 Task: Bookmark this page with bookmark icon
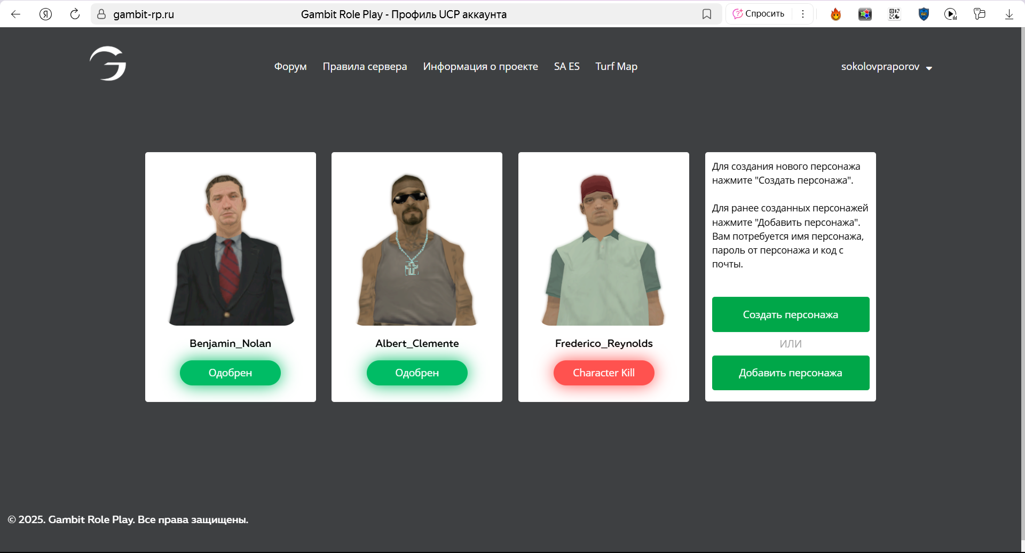click(x=707, y=14)
